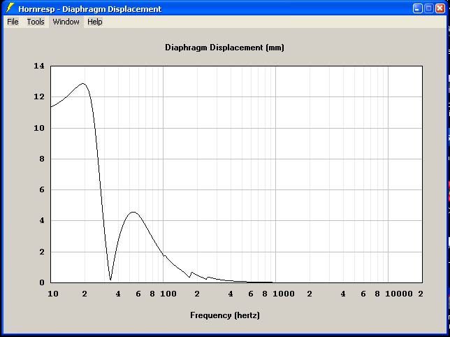Click the y-axis label 0
Image resolution: width=450 pixels, height=337 pixels.
coord(42,282)
